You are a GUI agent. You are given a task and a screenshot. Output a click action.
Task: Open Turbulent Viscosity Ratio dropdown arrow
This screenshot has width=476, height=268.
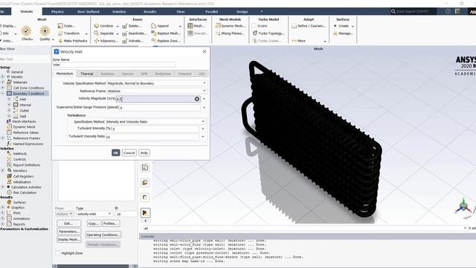pyautogui.click(x=203, y=137)
